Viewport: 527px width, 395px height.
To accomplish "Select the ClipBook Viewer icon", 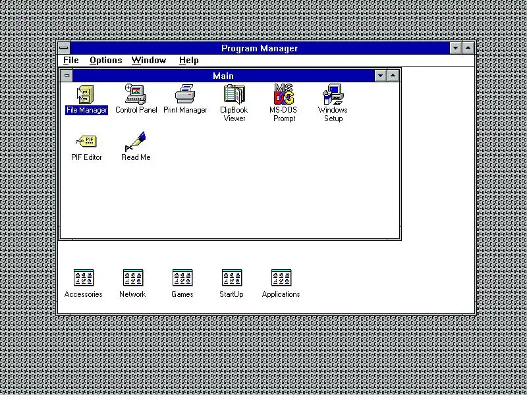I will point(235,94).
